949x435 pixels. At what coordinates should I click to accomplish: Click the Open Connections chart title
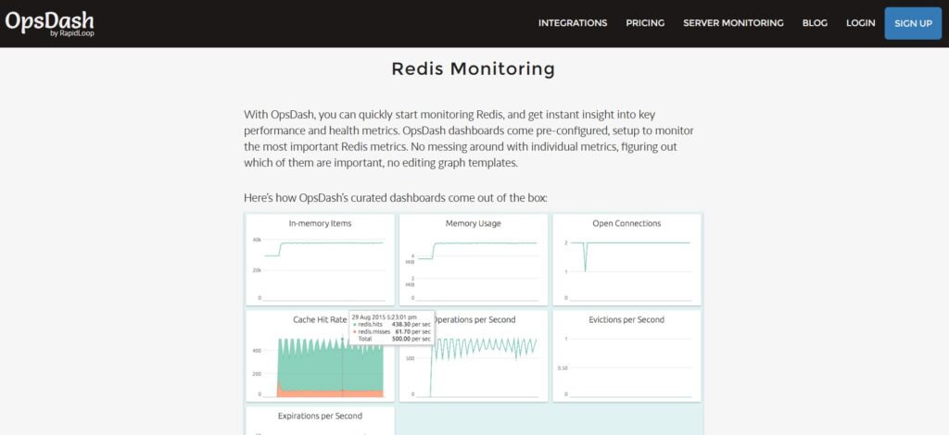[x=626, y=223]
